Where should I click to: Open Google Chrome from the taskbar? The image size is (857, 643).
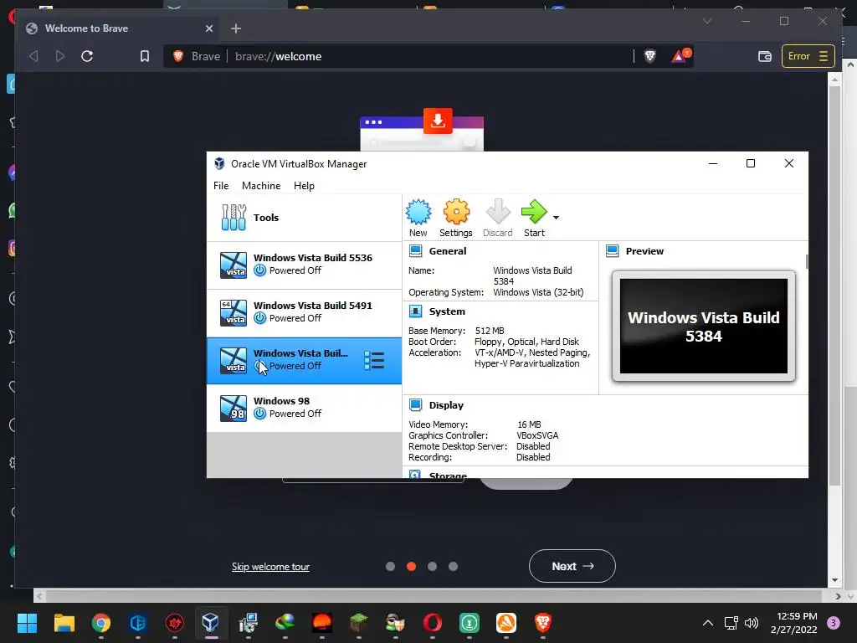101,623
